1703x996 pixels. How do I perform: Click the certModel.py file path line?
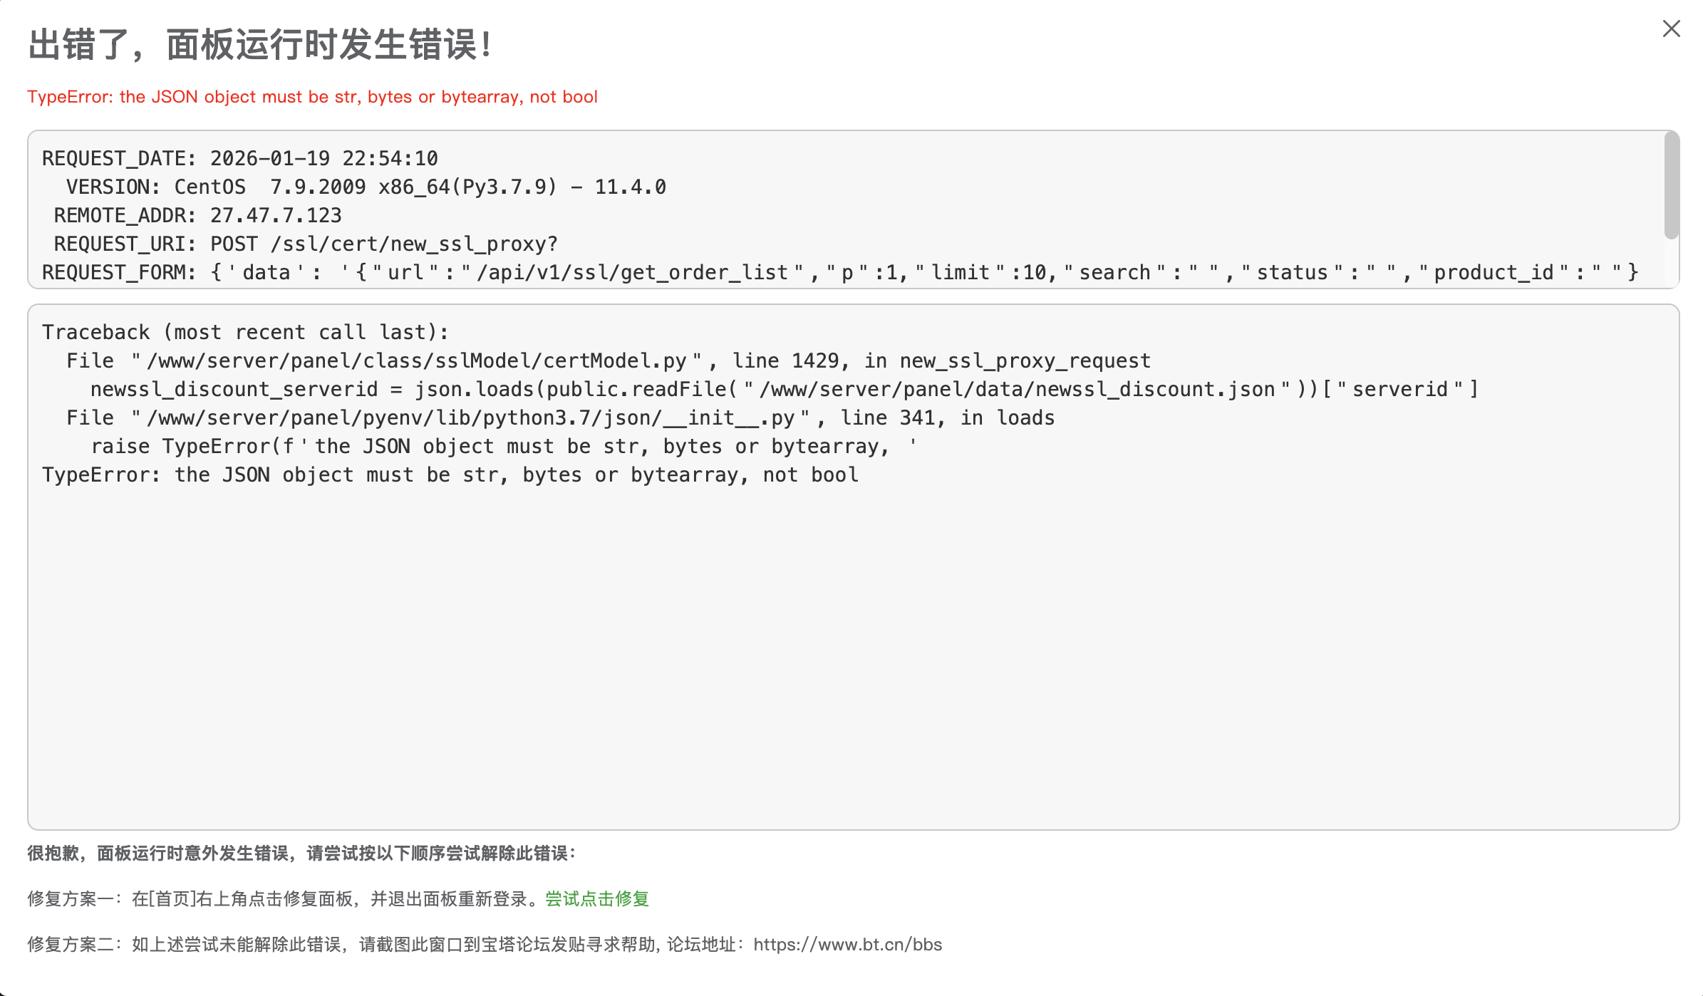[x=608, y=360]
